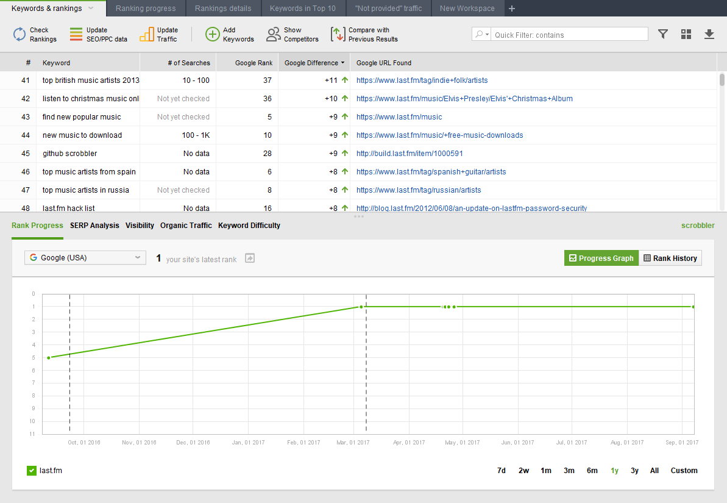Open the Google Difference column sort dropdown
The image size is (727, 503).
[x=344, y=63]
